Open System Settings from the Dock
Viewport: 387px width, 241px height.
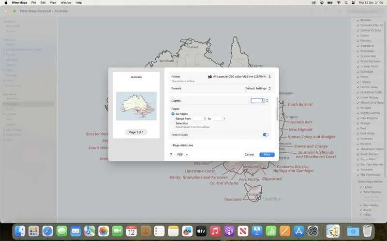tap(313, 231)
